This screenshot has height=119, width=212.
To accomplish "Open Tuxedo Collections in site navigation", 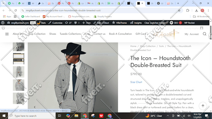I will click(70, 34).
